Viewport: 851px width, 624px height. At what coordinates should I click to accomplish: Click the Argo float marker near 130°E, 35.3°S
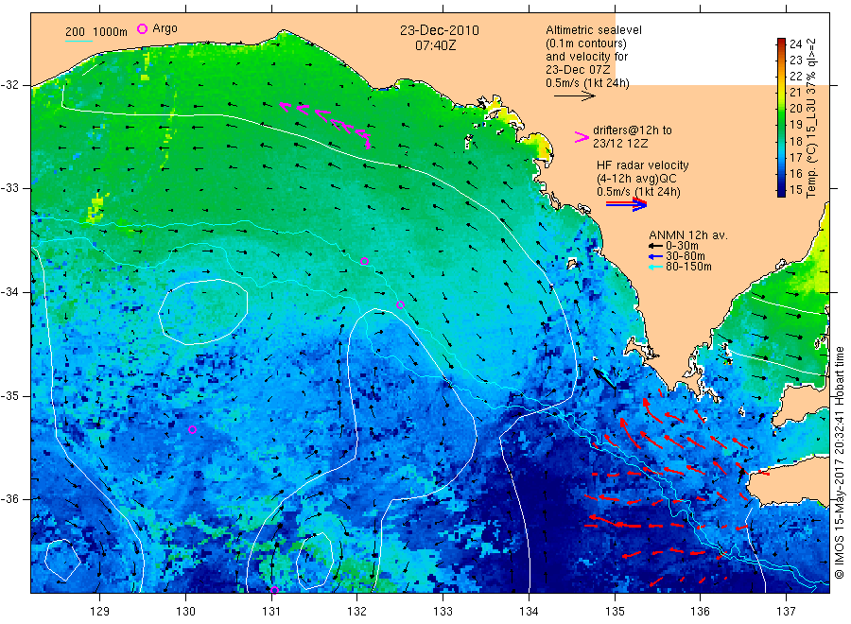pos(192,430)
